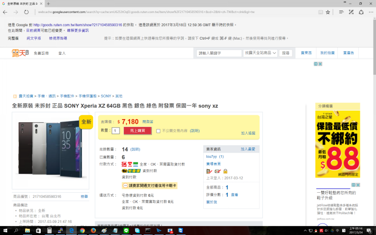
Task: Click 關於我 seller link
Action: coord(211,202)
